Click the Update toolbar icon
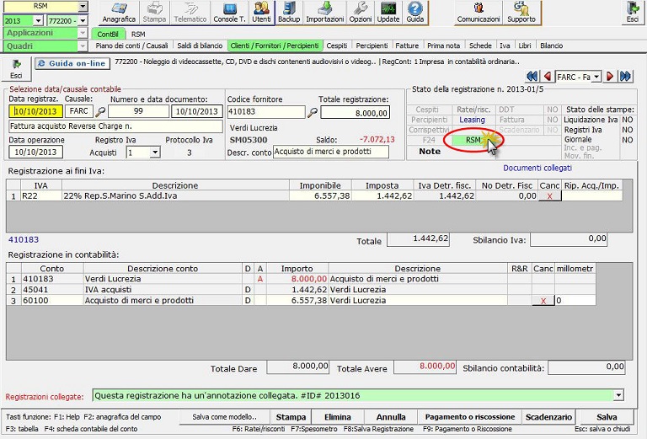647x439 pixels. click(388, 13)
